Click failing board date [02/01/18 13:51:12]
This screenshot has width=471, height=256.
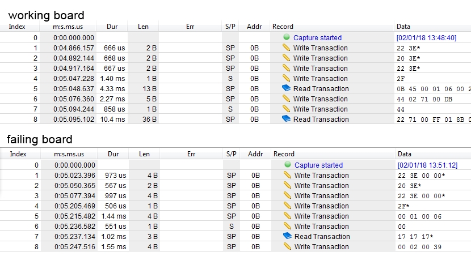click(x=428, y=165)
